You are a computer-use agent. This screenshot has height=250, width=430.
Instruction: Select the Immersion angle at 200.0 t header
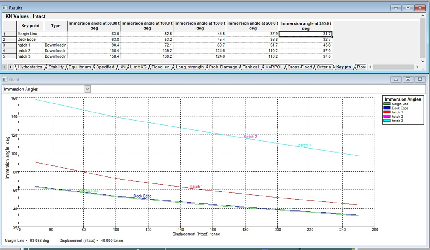(x=253, y=26)
